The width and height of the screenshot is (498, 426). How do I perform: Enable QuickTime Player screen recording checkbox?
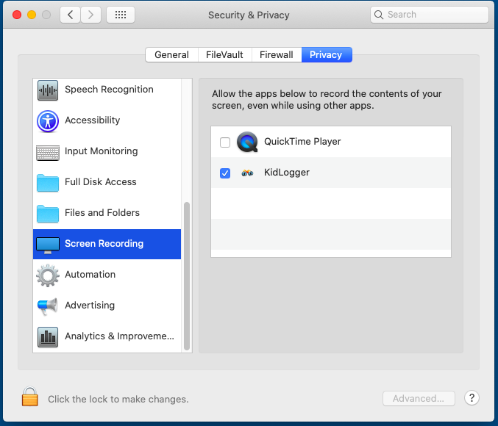[x=225, y=142]
